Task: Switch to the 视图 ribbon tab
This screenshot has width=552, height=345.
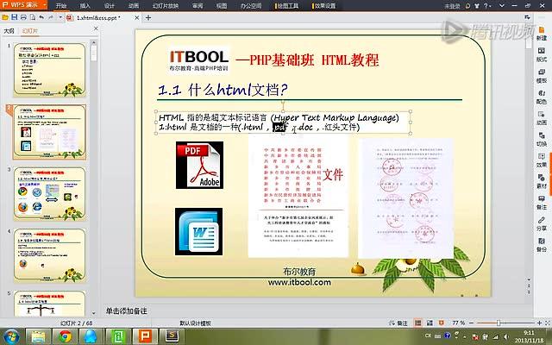Action: [222, 6]
